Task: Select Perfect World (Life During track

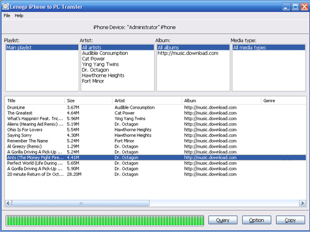Action: point(155,163)
